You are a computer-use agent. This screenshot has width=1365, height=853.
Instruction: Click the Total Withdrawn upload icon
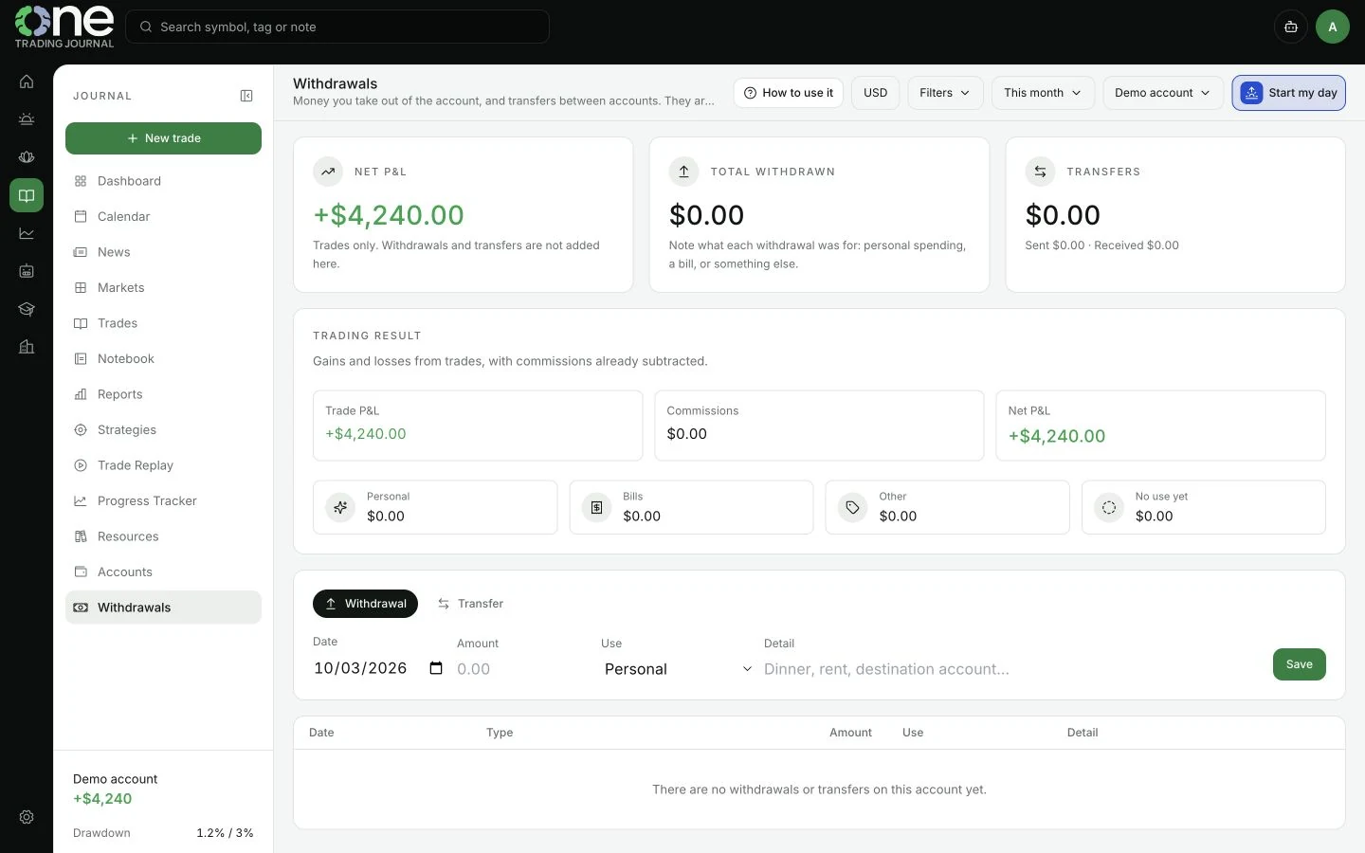tap(684, 172)
